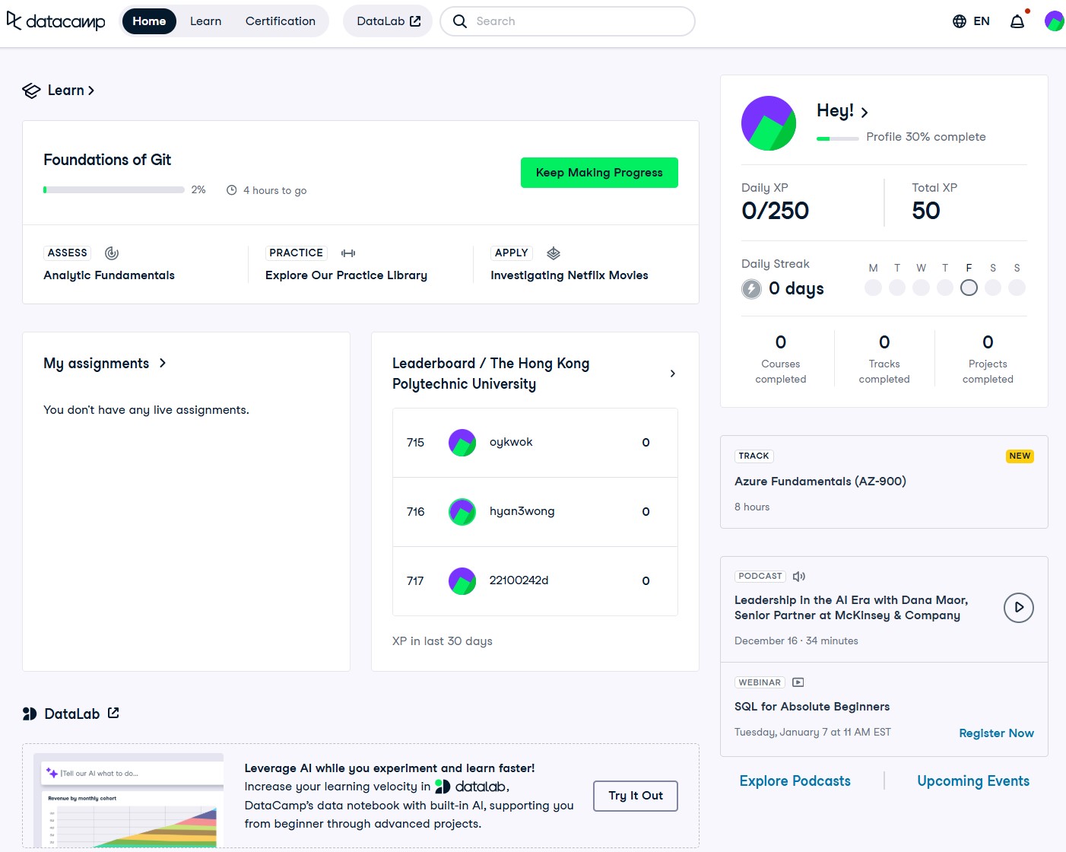Click the hyan3wong leaderboard name
The height and width of the screenshot is (852, 1066).
pyautogui.click(x=522, y=512)
